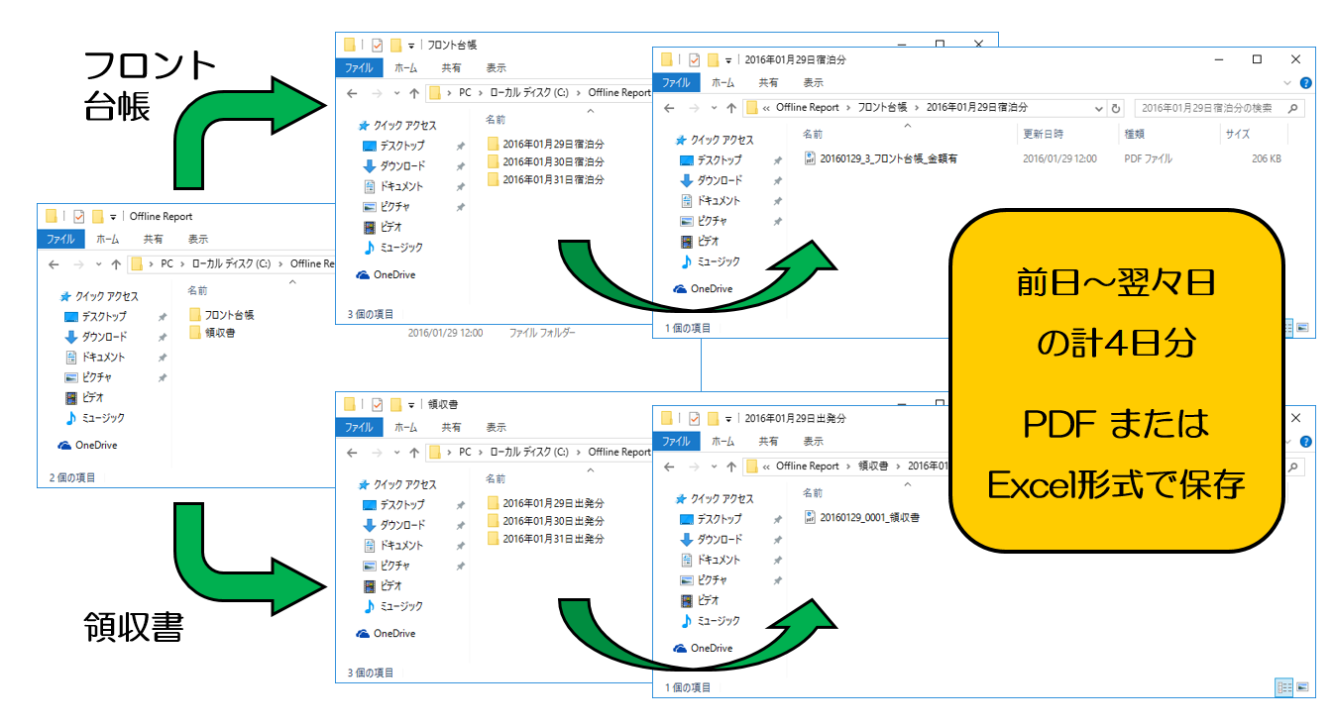Open ファイル tab in Offline Report window
This screenshot has height=726, width=1333.
point(60,240)
